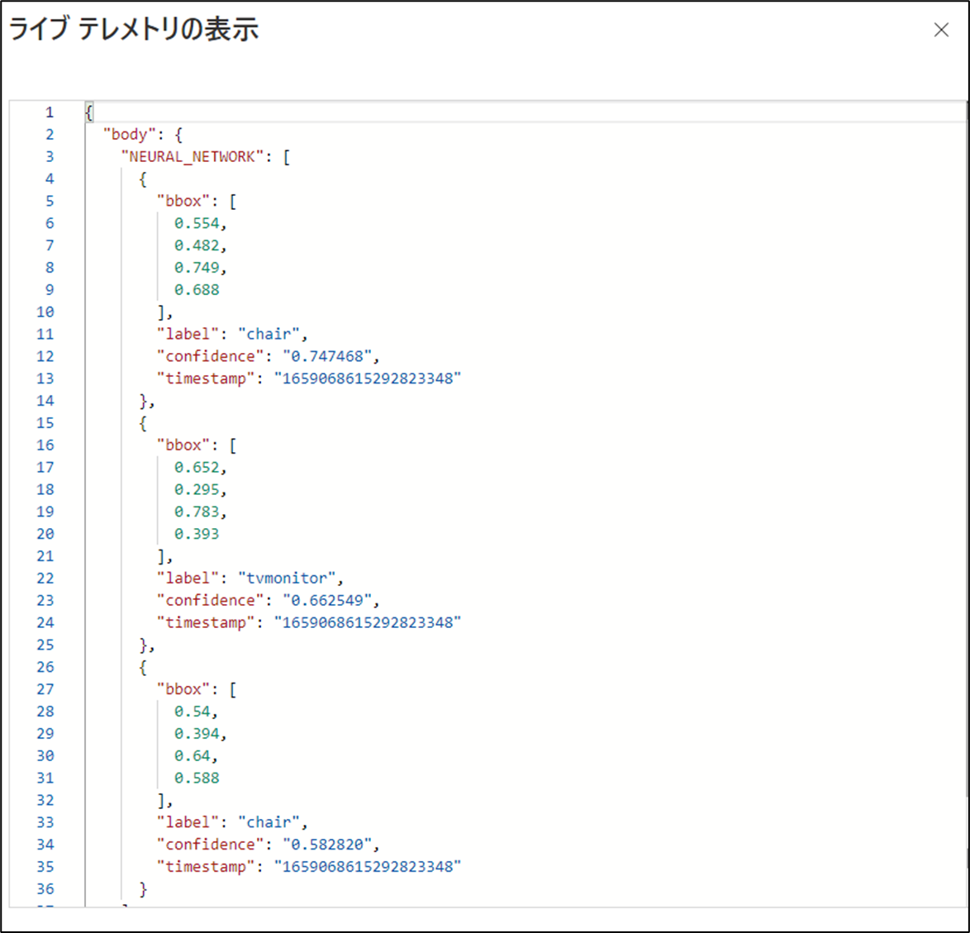Screen dimensions: 970x933
Task: Click line number 36 in the gutter
Action: click(45, 889)
